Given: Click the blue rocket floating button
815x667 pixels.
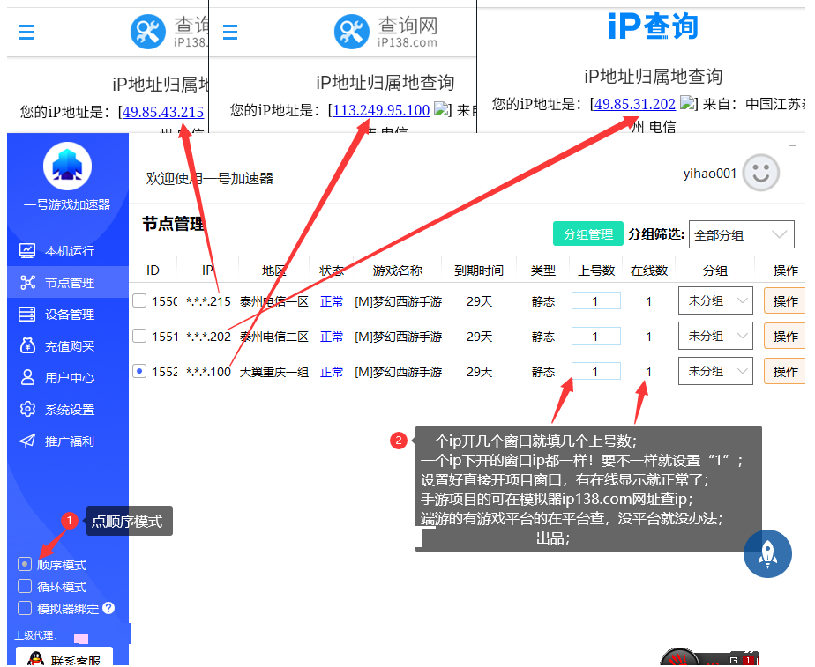Looking at the screenshot, I should tap(767, 553).
